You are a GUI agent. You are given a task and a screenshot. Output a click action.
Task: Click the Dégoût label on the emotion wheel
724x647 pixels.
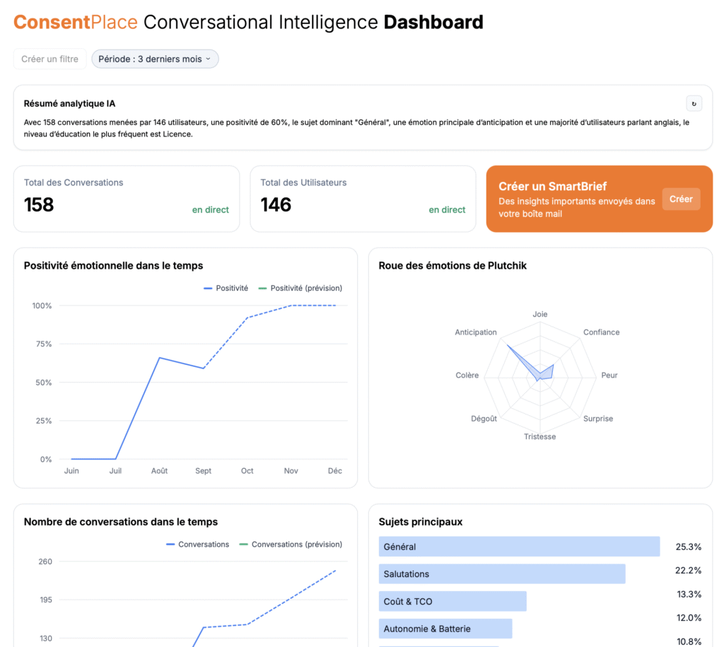pos(484,419)
